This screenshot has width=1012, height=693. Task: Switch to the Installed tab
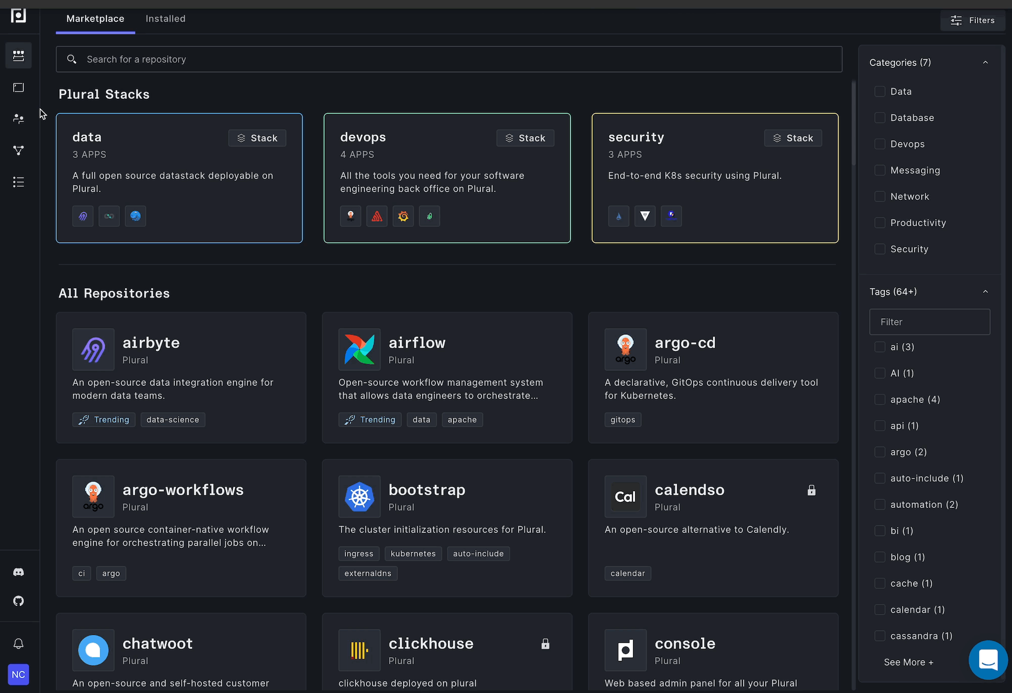point(165,19)
